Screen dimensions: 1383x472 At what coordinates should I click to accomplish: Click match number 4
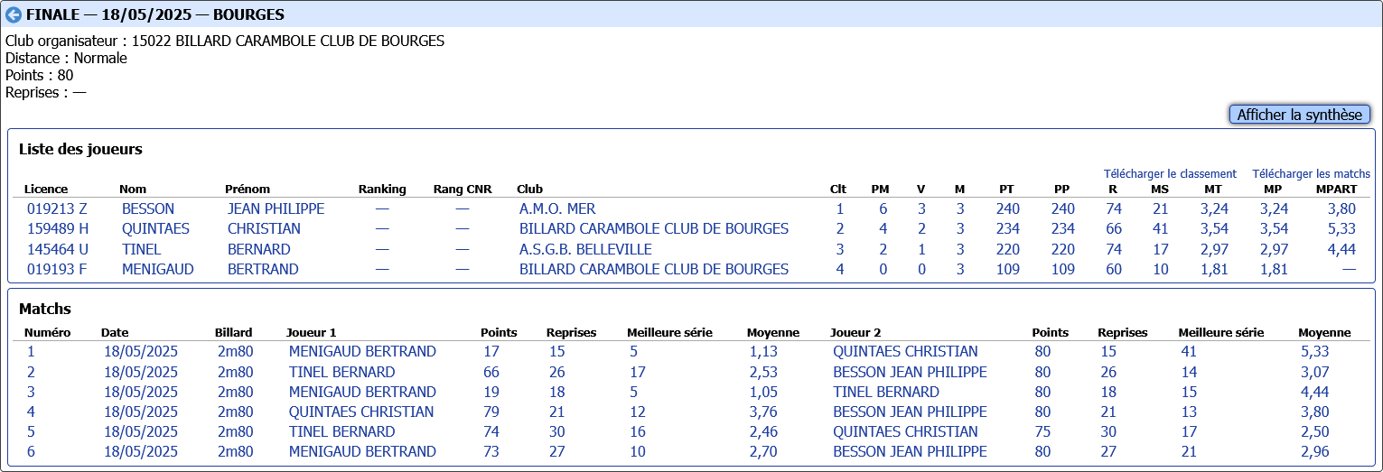[31, 412]
